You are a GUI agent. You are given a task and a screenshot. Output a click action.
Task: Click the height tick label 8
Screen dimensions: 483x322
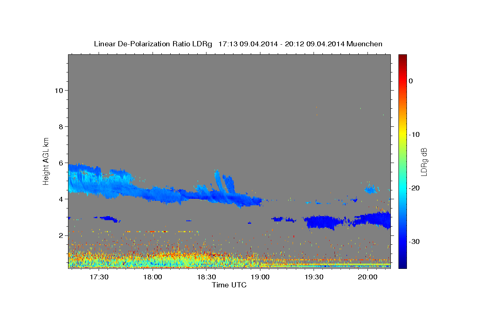point(61,126)
